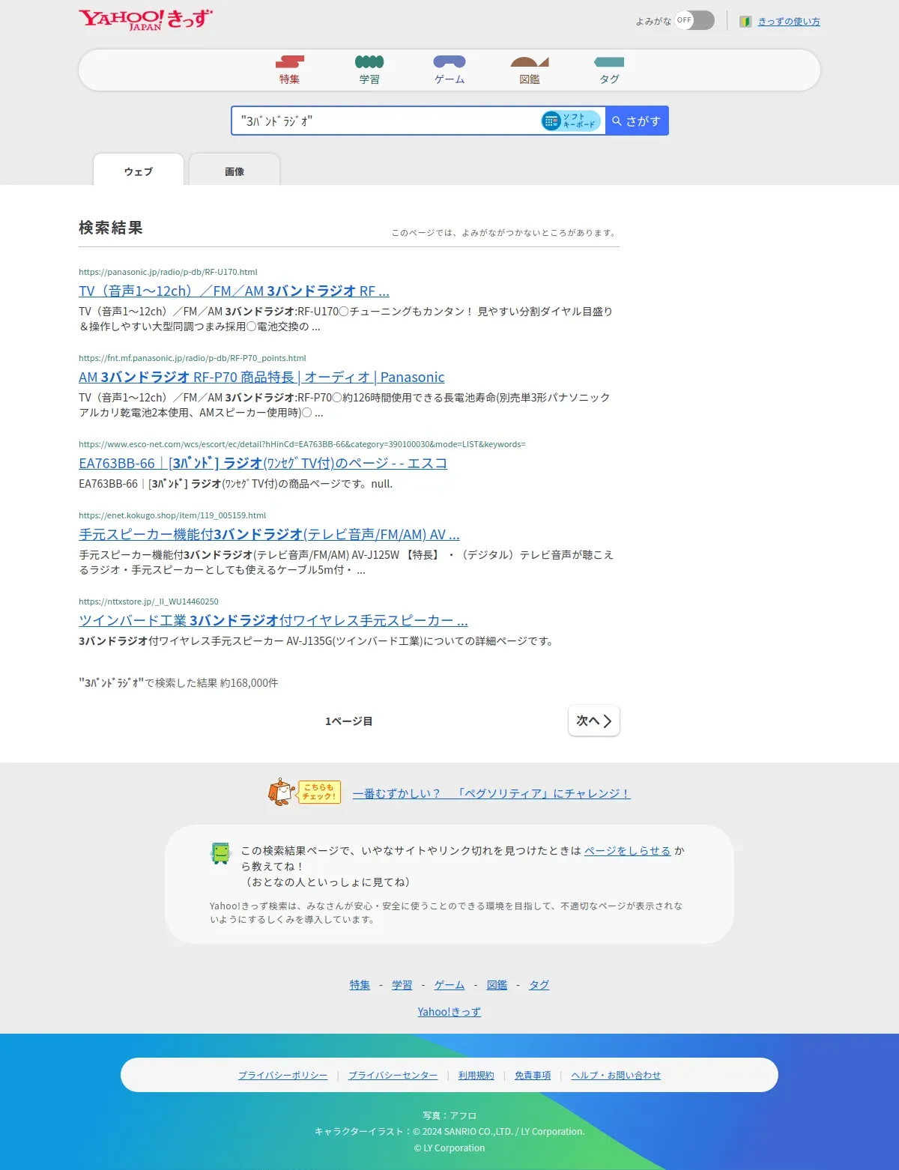Viewport: 899px width, 1170px height.
Task: Open footer ゲーム link
Action: tap(449, 985)
